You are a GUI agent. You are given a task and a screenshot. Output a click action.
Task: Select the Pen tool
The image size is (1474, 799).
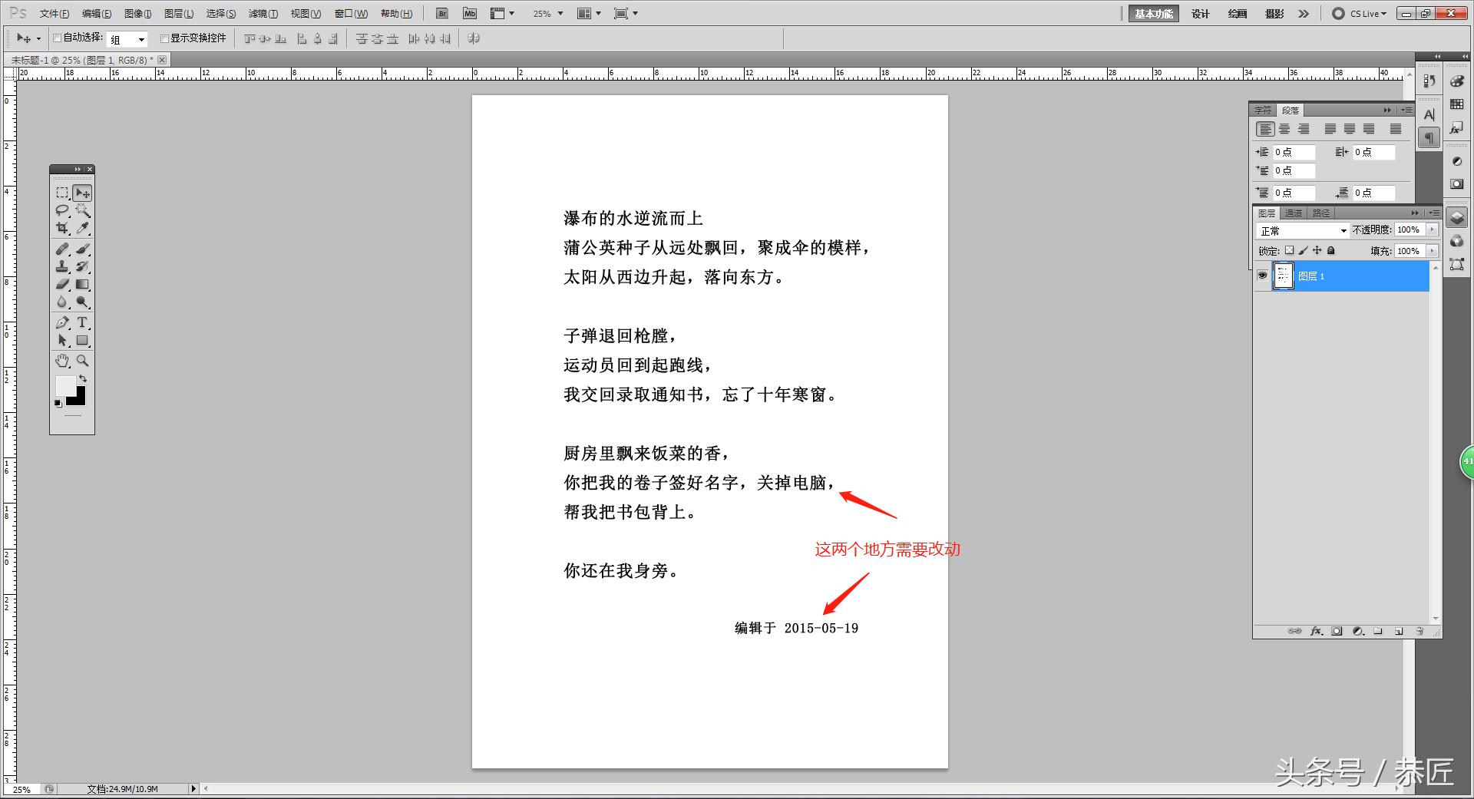click(x=62, y=321)
